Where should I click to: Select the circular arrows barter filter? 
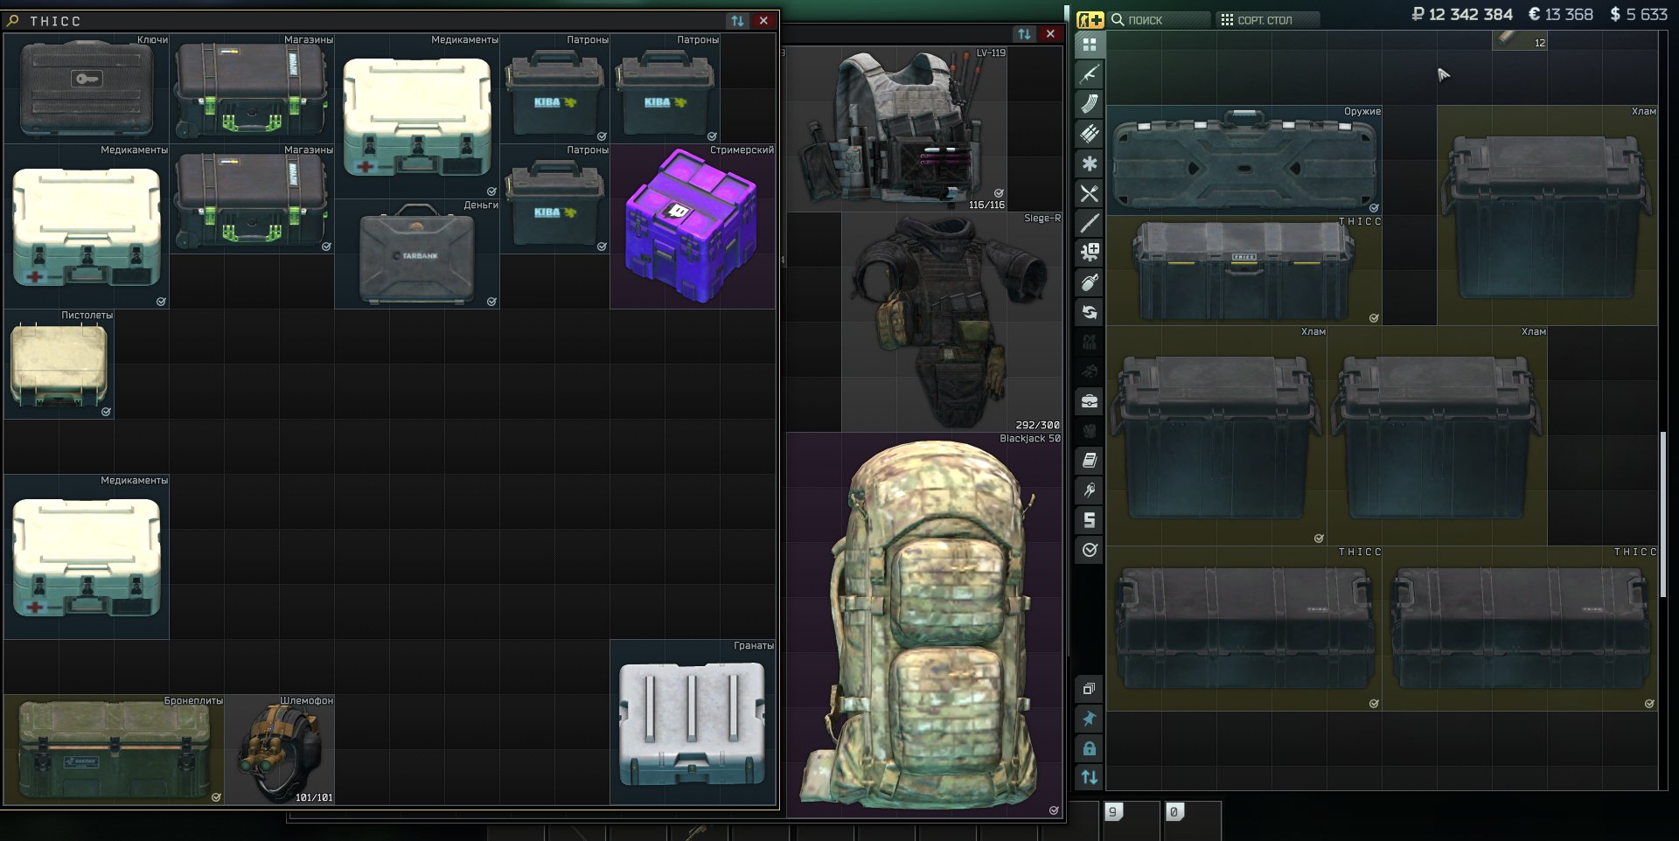[1089, 312]
